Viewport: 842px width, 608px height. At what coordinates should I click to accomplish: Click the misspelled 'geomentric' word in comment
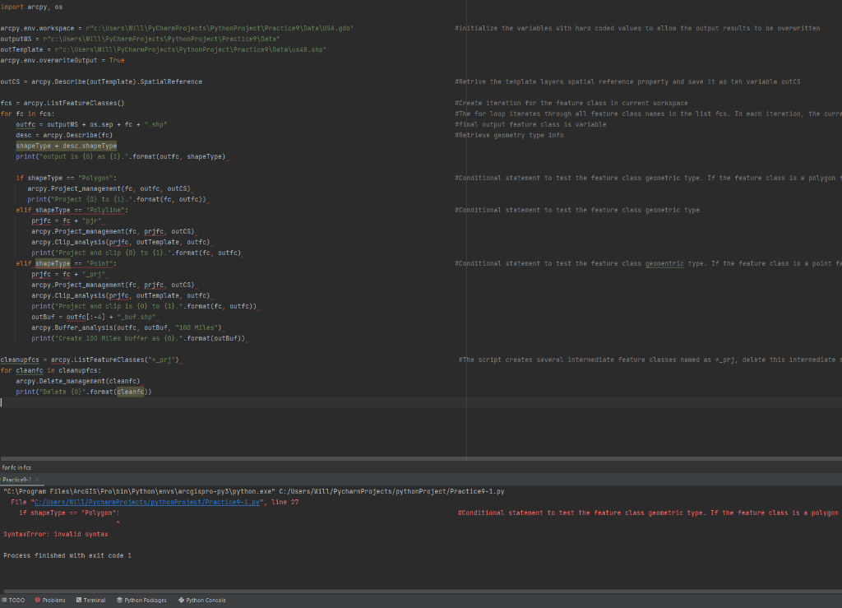coord(664,264)
